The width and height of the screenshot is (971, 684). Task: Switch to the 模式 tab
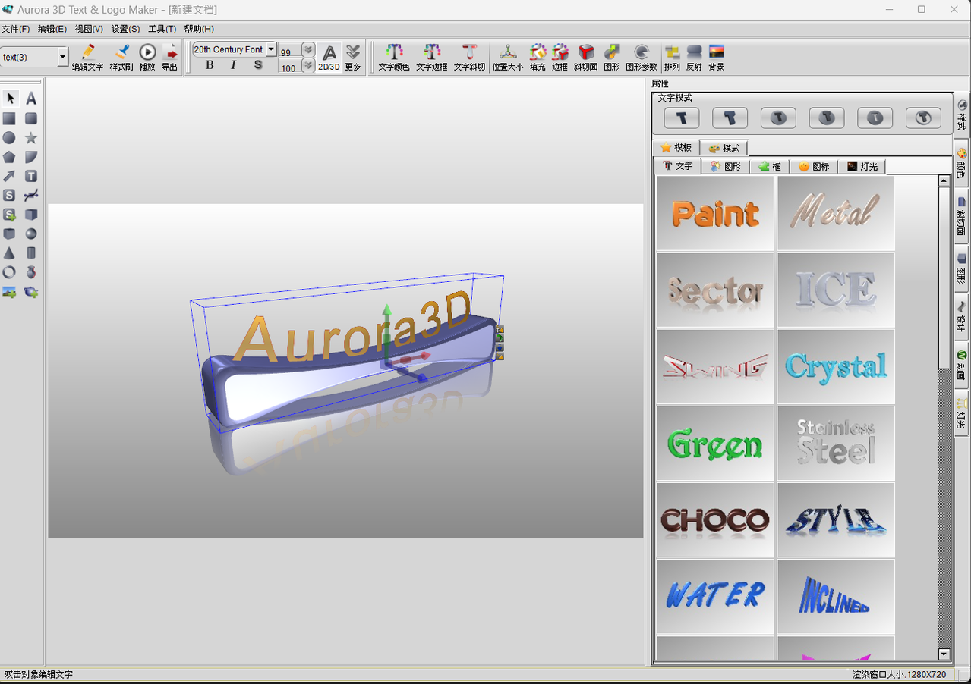724,148
